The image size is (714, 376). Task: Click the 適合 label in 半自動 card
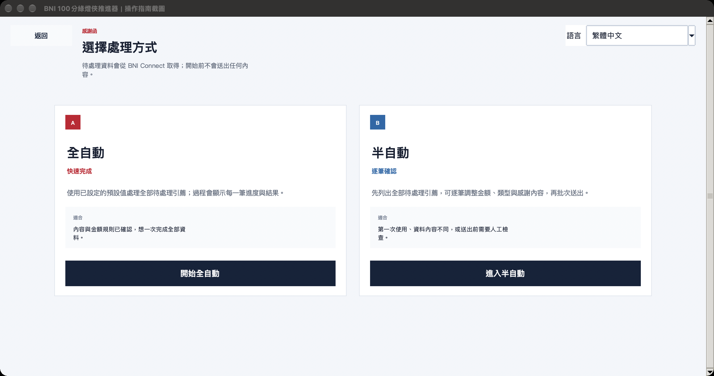pyautogui.click(x=382, y=218)
